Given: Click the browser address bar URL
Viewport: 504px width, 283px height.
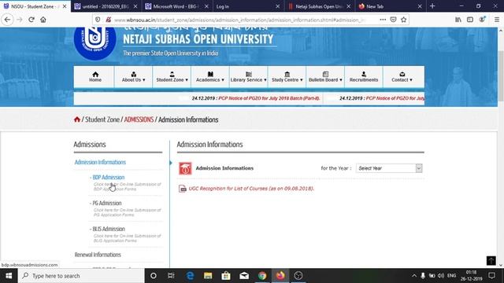Looking at the screenshot, I should pos(239,20).
